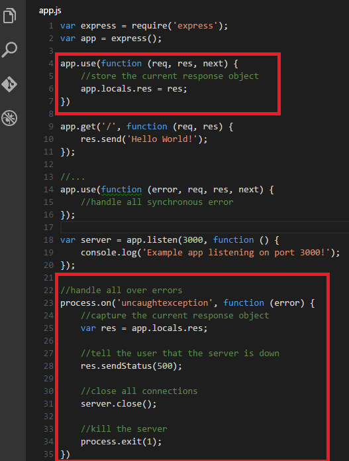Open the Search magnifier icon in sidebar

9,50
